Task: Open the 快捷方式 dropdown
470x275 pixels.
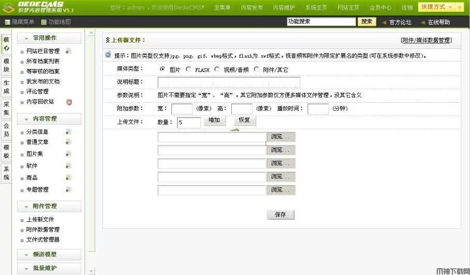Action: pos(437,7)
